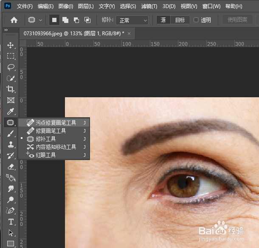Select the Move tool
This screenshot has width=259, height=248.
[x=11, y=45]
